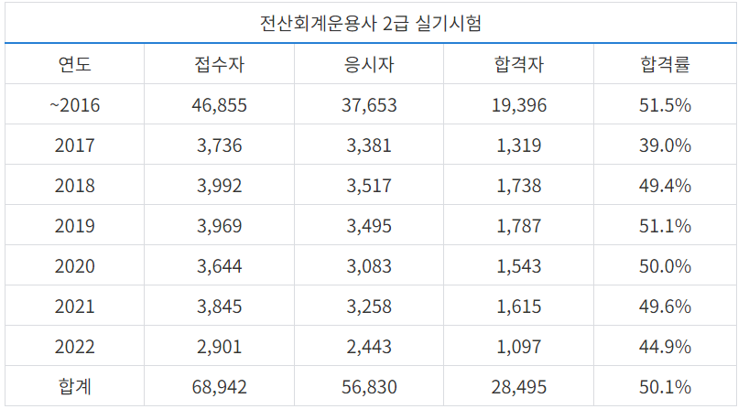Image resolution: width=738 pixels, height=409 pixels.
Task: Select the 합격자 column header
Action: coord(518,64)
